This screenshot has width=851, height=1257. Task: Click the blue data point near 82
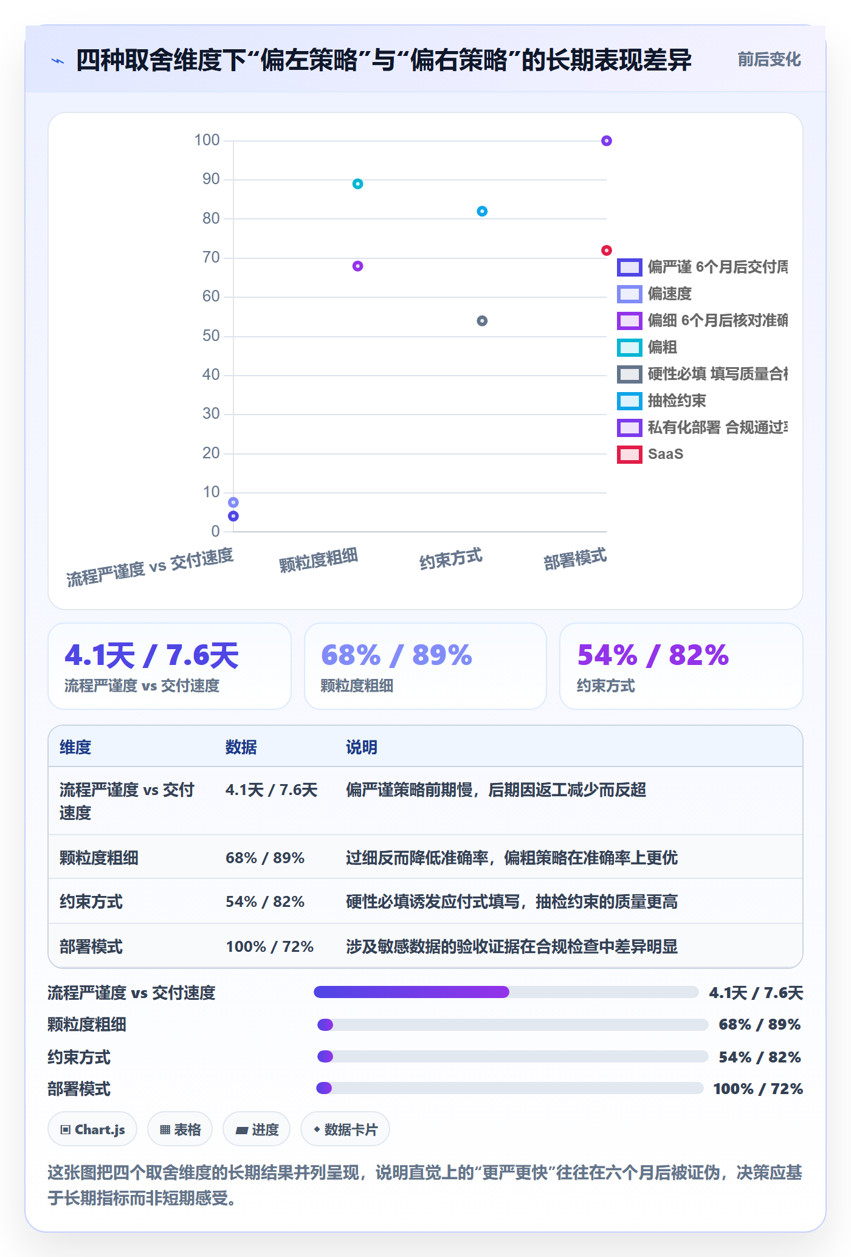coord(482,212)
